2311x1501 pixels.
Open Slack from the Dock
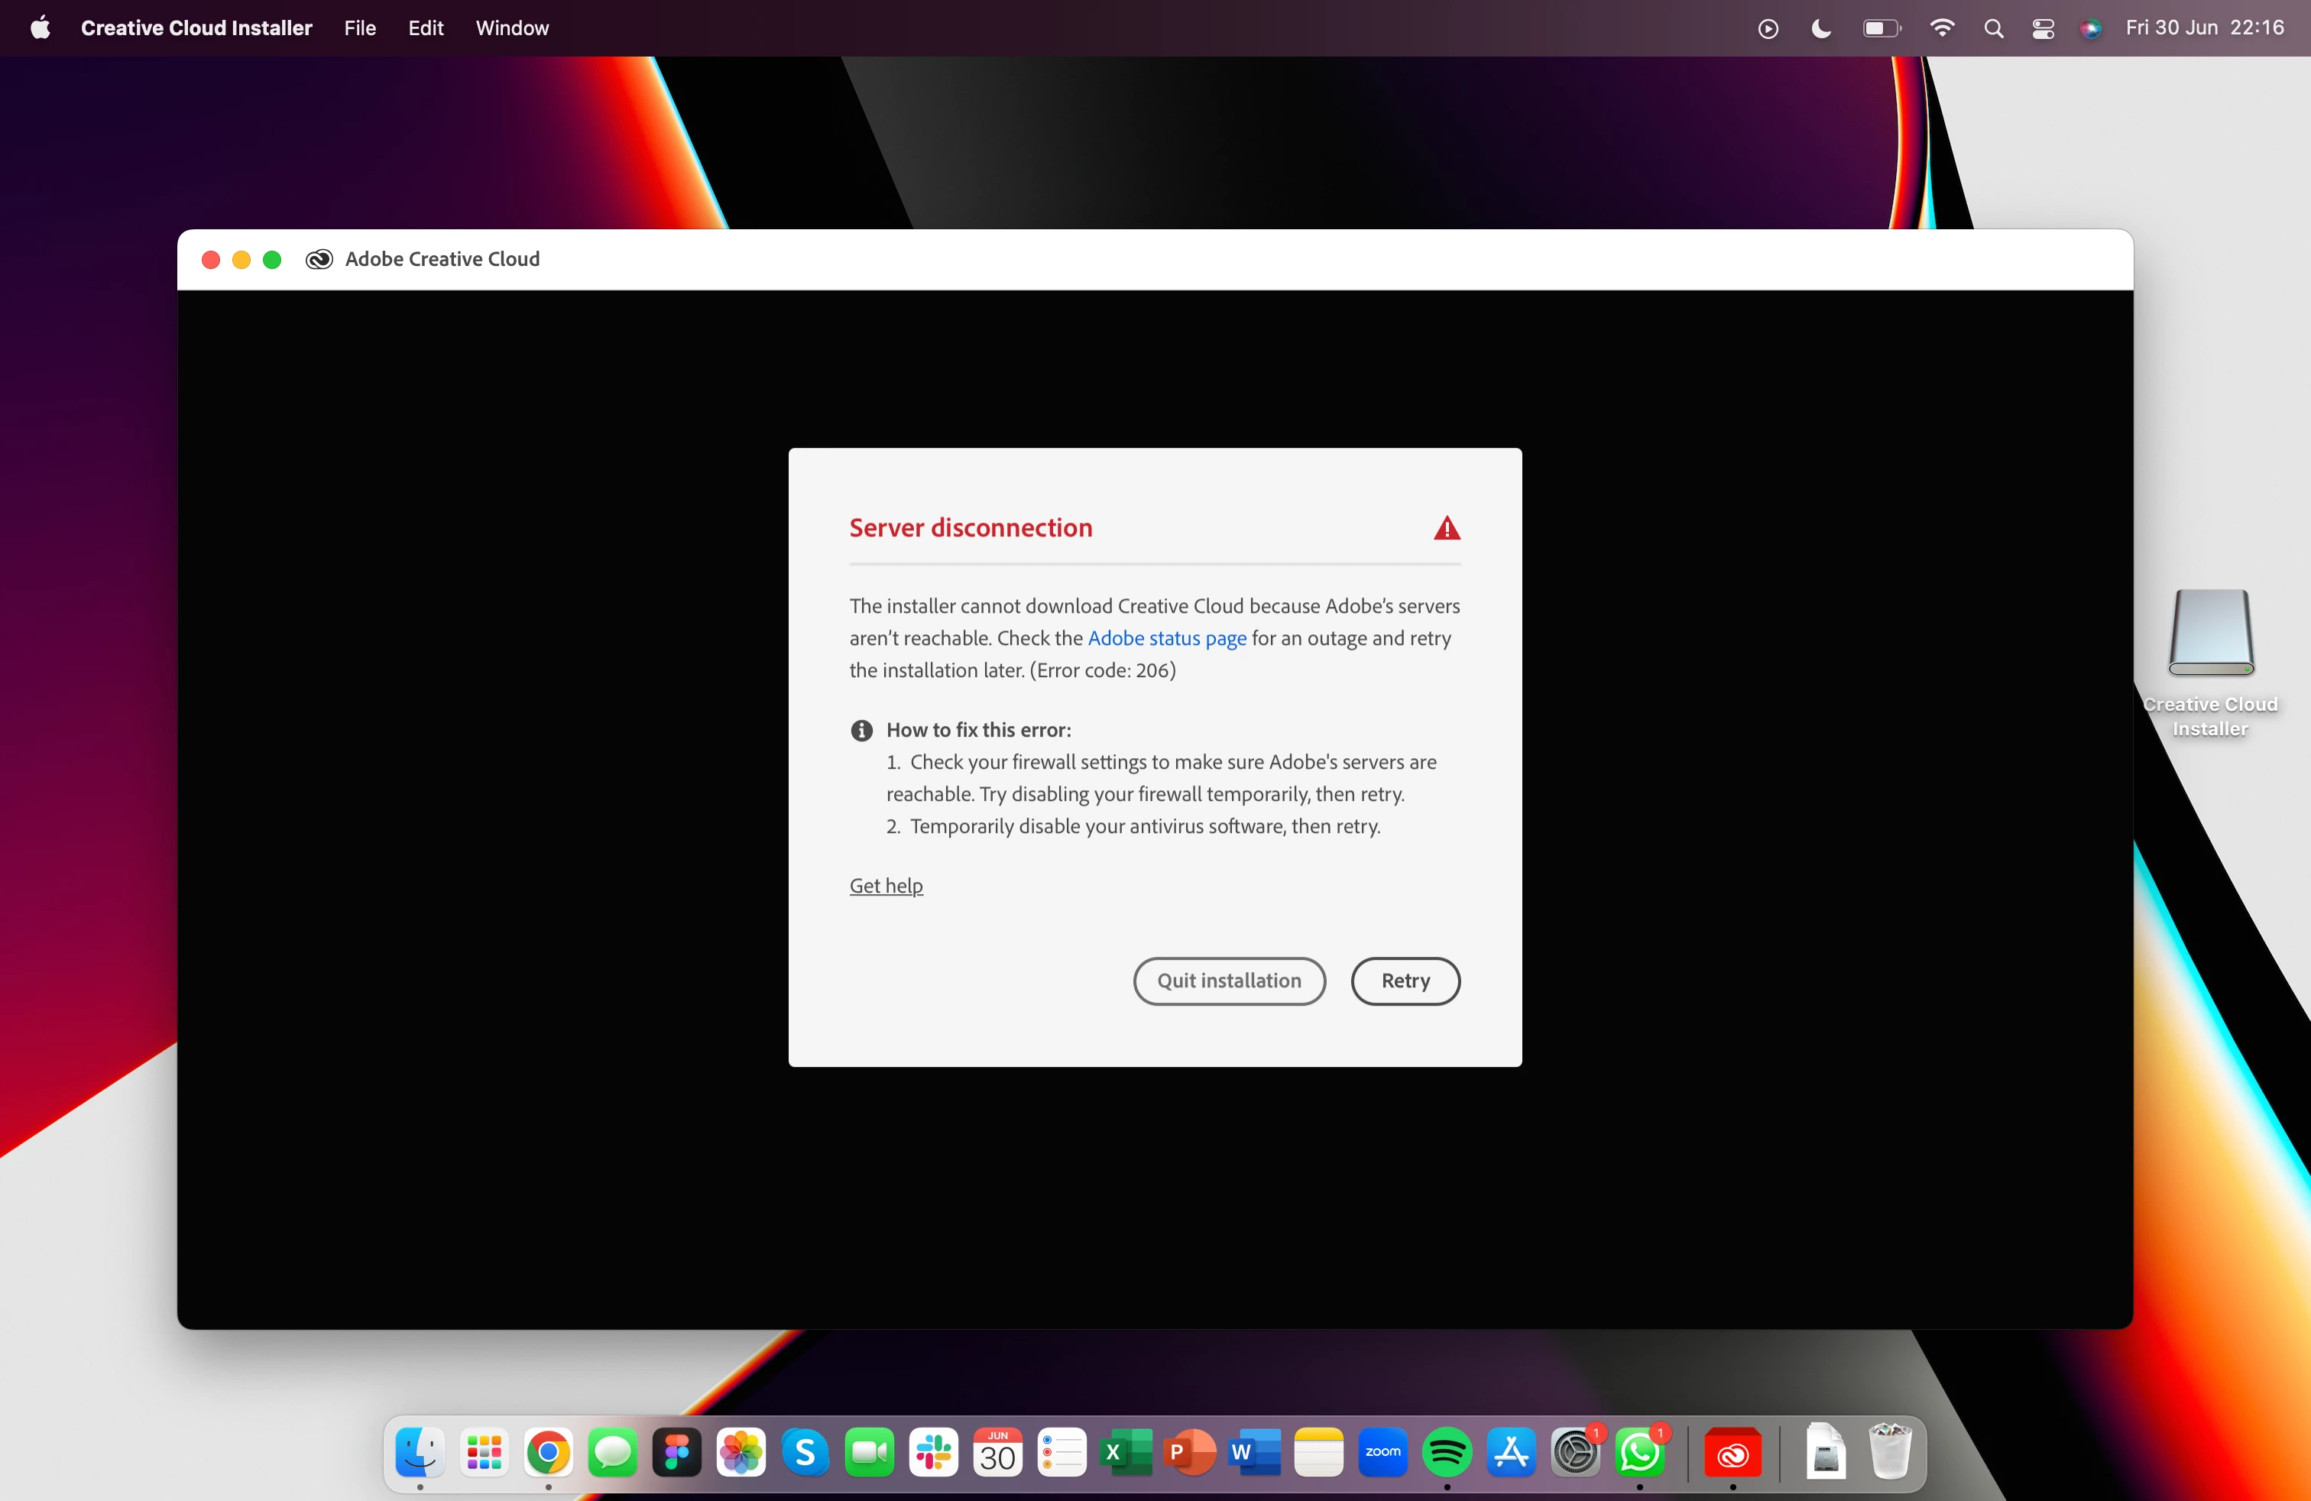coord(933,1452)
